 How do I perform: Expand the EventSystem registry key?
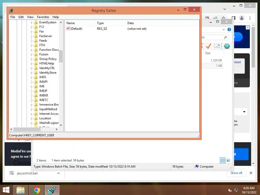click(x=31, y=23)
